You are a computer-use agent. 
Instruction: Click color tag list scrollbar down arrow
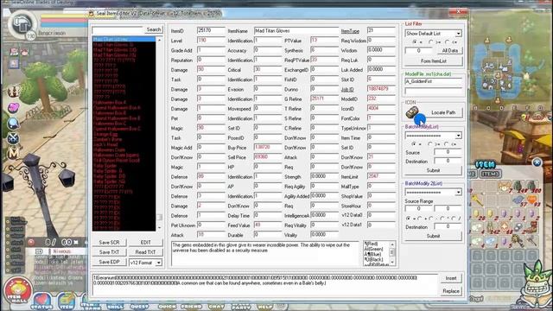coord(391,262)
